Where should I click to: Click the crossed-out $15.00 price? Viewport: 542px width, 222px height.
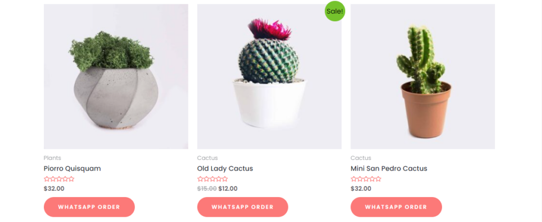point(206,188)
